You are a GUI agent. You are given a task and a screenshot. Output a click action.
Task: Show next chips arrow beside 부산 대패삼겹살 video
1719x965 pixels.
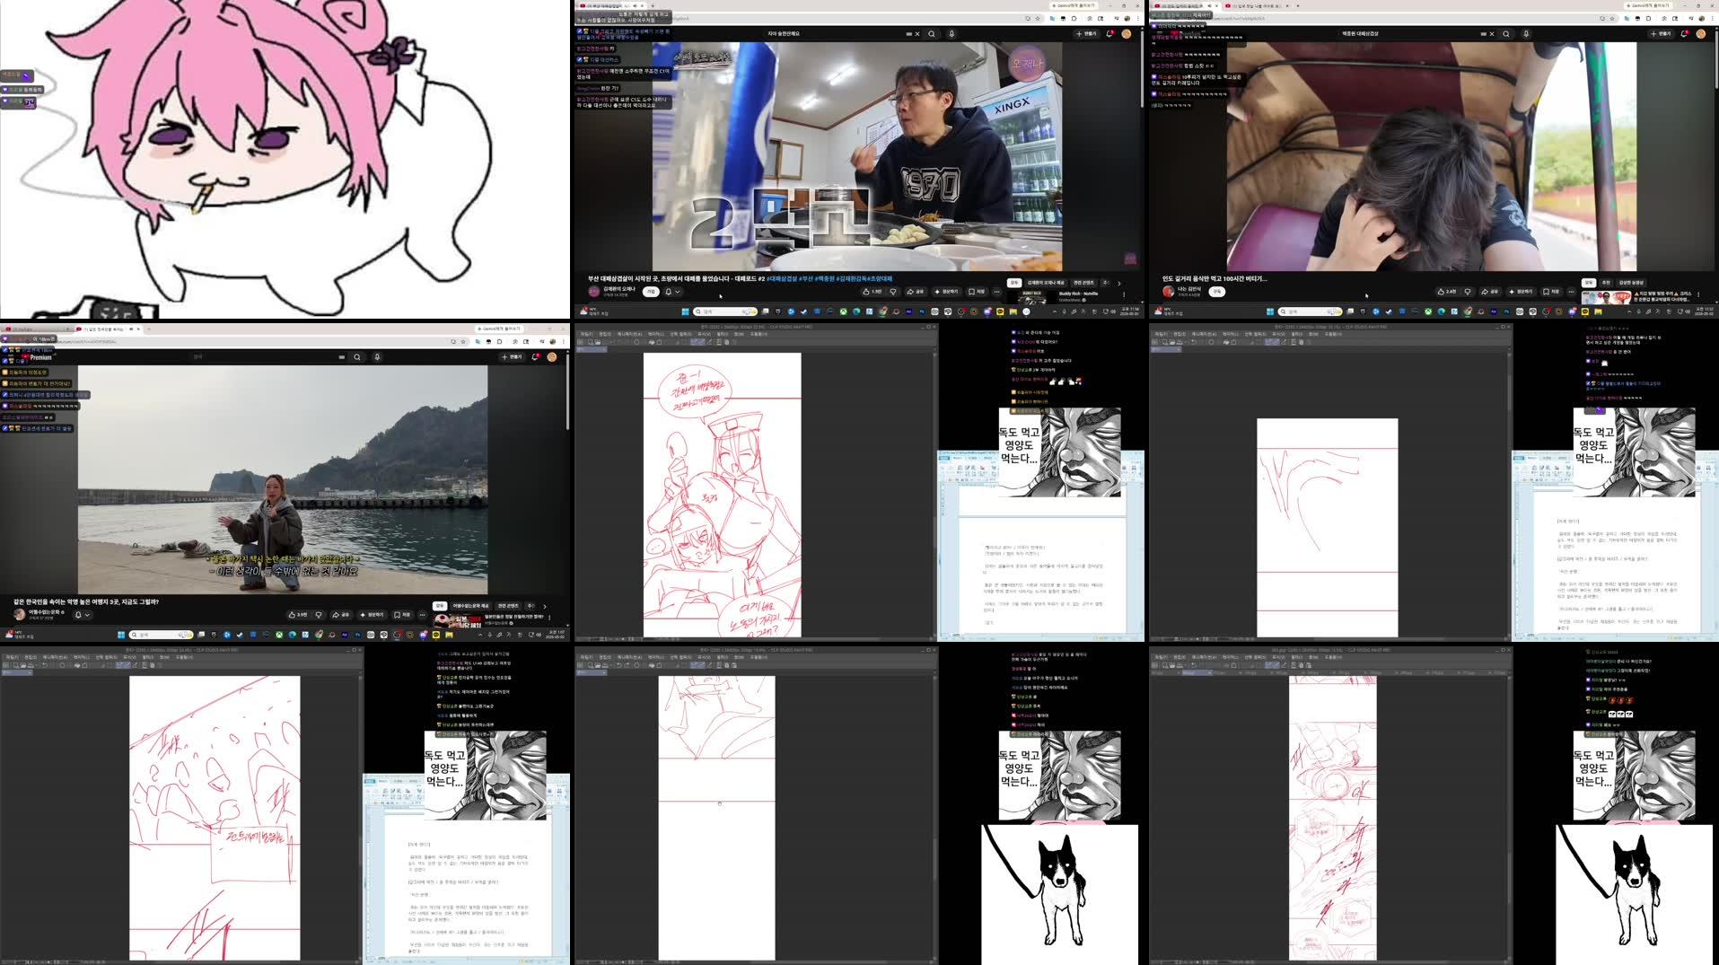pos(1118,283)
